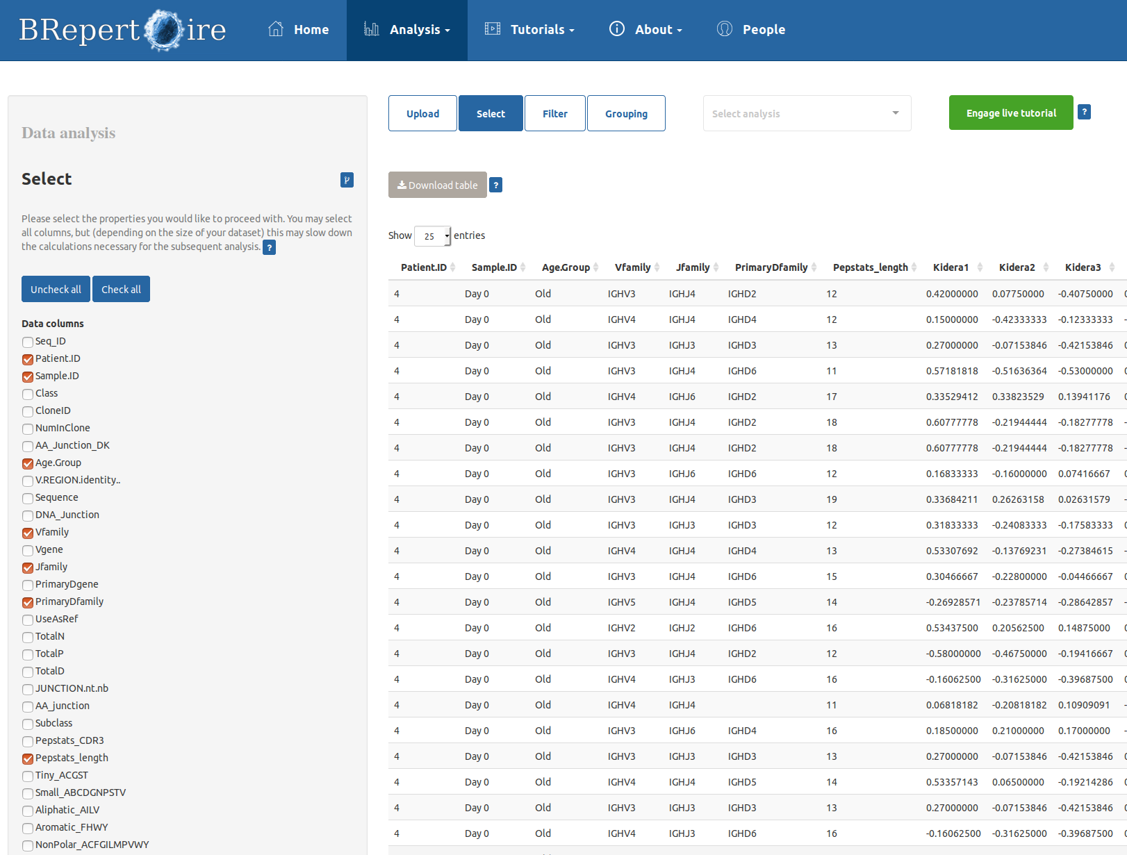Click help icon next to Engage live tutorial
Screen dimensions: 1127x855
tap(1084, 112)
